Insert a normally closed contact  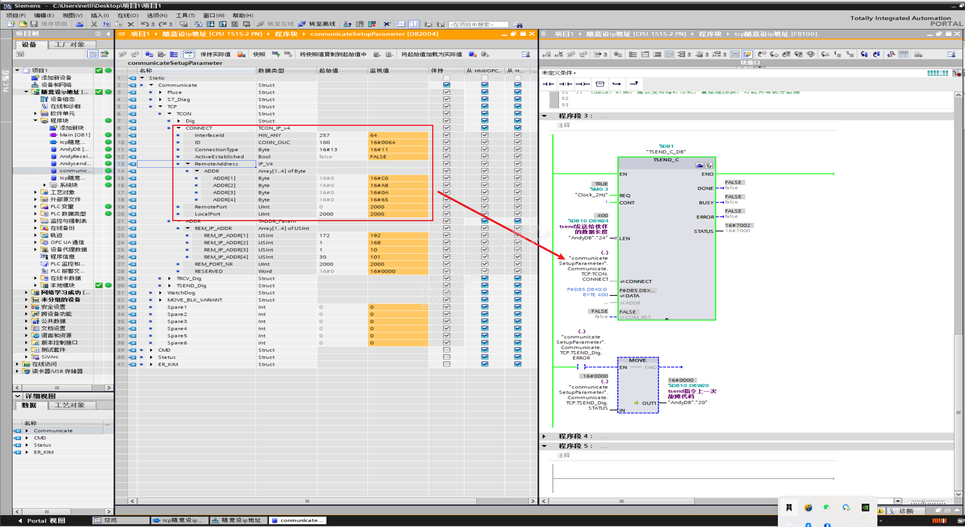pyautogui.click(x=565, y=84)
